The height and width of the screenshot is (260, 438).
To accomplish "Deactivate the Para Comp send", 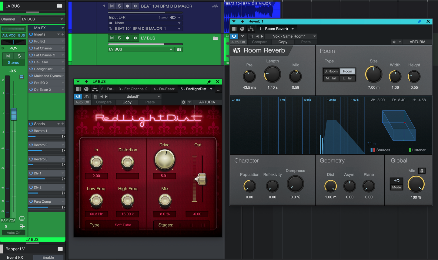I will coord(31,201).
